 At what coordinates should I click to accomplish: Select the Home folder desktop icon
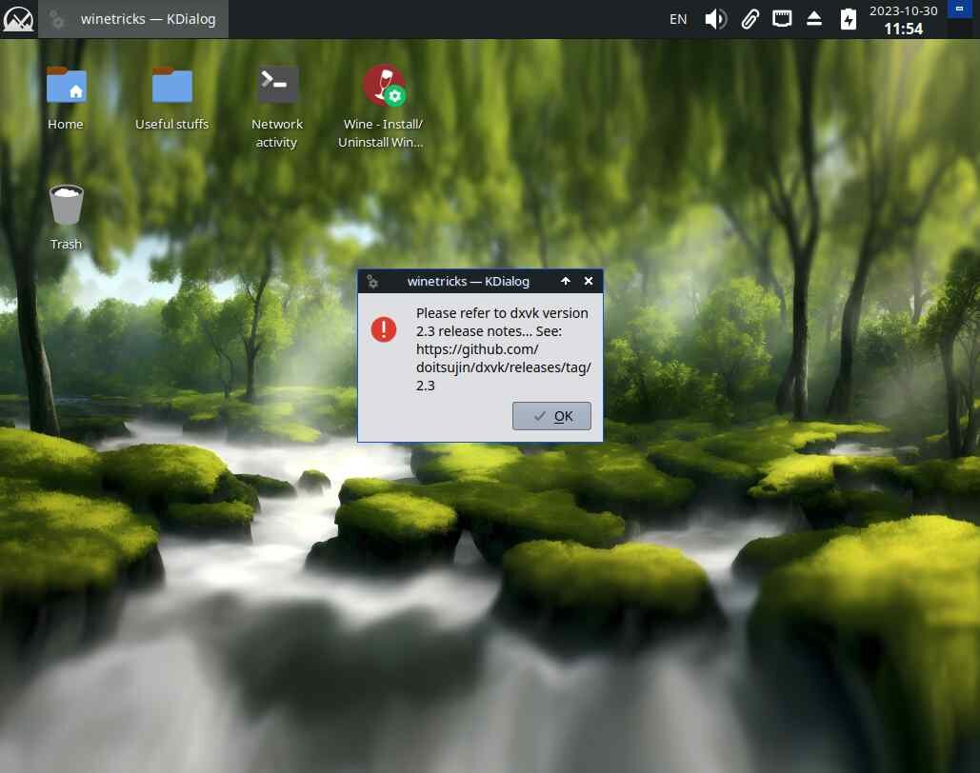click(67, 98)
